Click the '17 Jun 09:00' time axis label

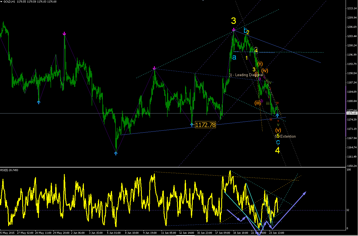pyautogui.click(x=223, y=233)
